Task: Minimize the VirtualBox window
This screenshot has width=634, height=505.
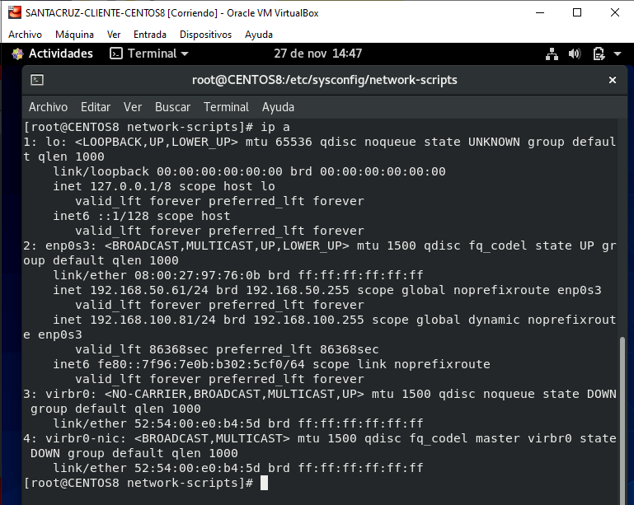Action: tap(540, 13)
